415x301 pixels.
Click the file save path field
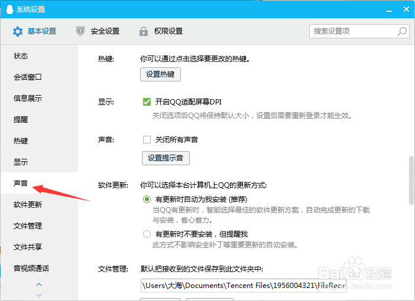(243, 286)
